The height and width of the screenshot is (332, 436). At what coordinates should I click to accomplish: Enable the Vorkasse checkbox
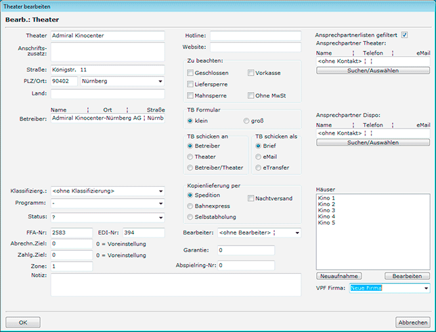coord(250,72)
